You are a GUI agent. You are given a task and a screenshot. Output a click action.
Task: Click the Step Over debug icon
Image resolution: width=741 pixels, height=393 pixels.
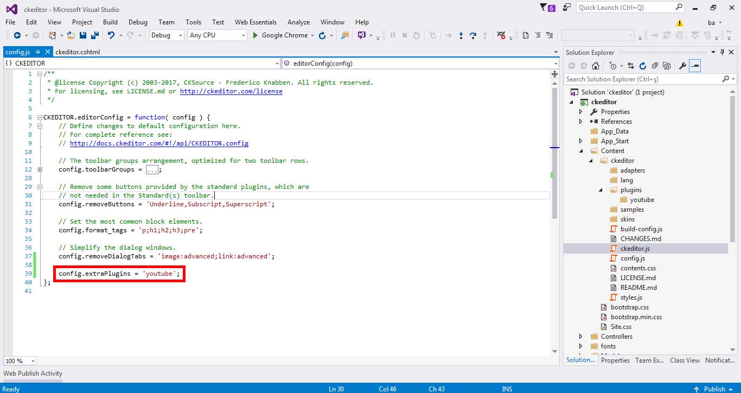point(473,35)
